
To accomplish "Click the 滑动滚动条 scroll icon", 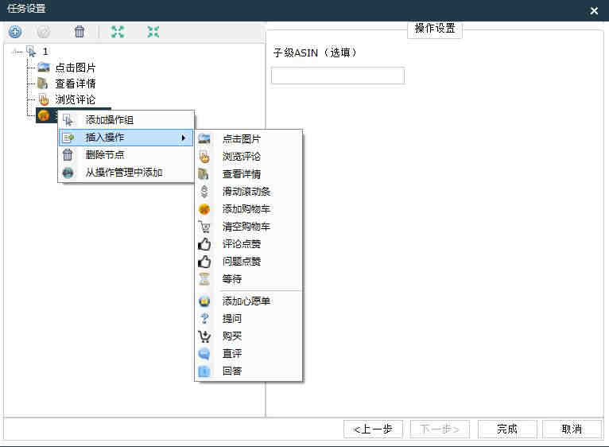I will tap(204, 192).
